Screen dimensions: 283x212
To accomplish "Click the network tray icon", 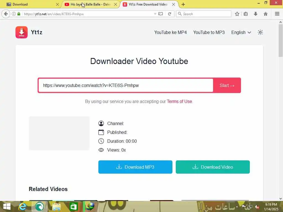I will point(250,206).
